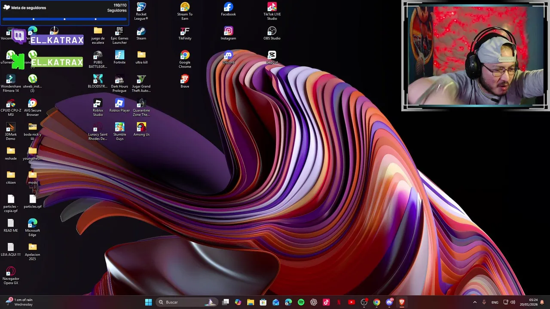550x309 pixels.
Task: Select the utweb_inst (3) installer icon
Action: [x=32, y=83]
